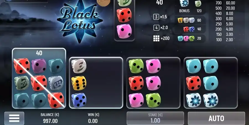Click the purple die in the first grid
Screen dimensions: 249x125
(39, 66)
